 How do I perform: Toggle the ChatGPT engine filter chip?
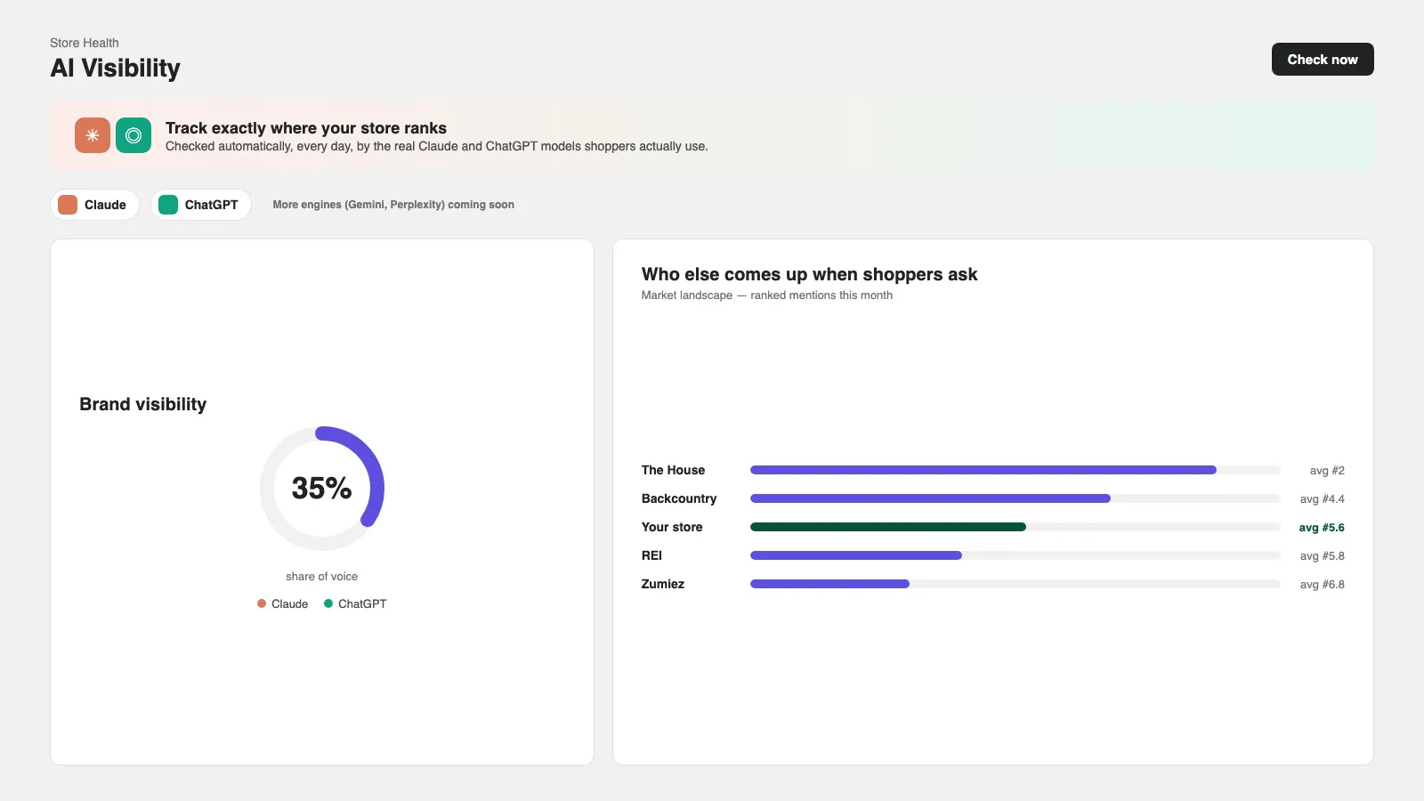[200, 205]
